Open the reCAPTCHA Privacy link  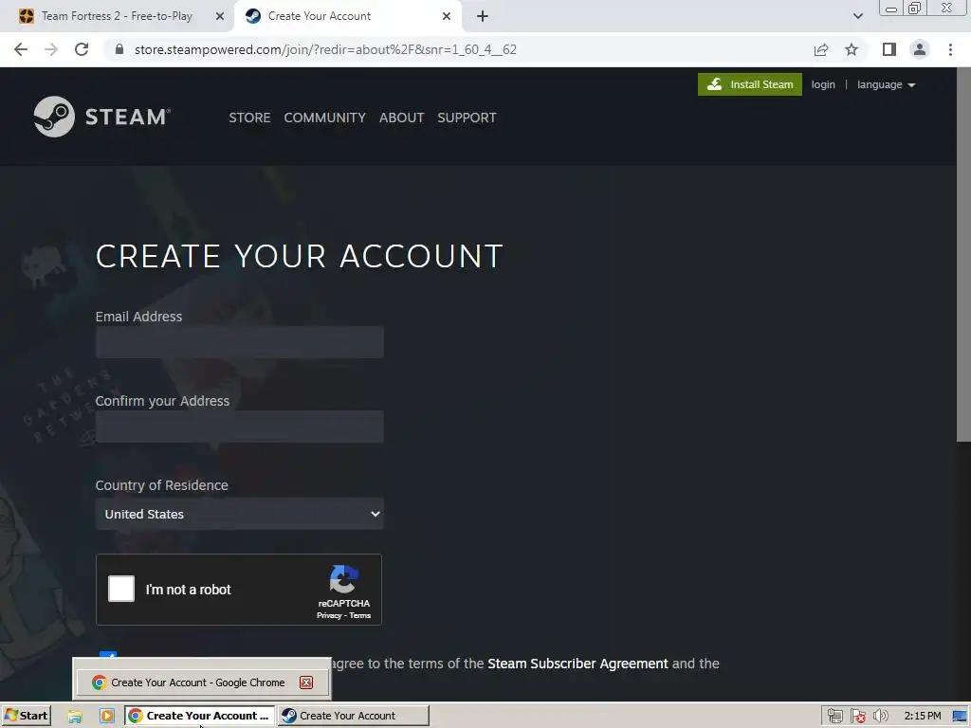click(x=329, y=615)
